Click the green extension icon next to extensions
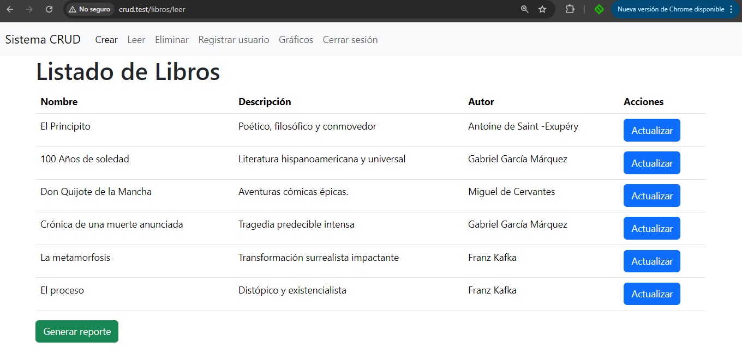Image resolution: width=742 pixels, height=360 pixels. 599,9
